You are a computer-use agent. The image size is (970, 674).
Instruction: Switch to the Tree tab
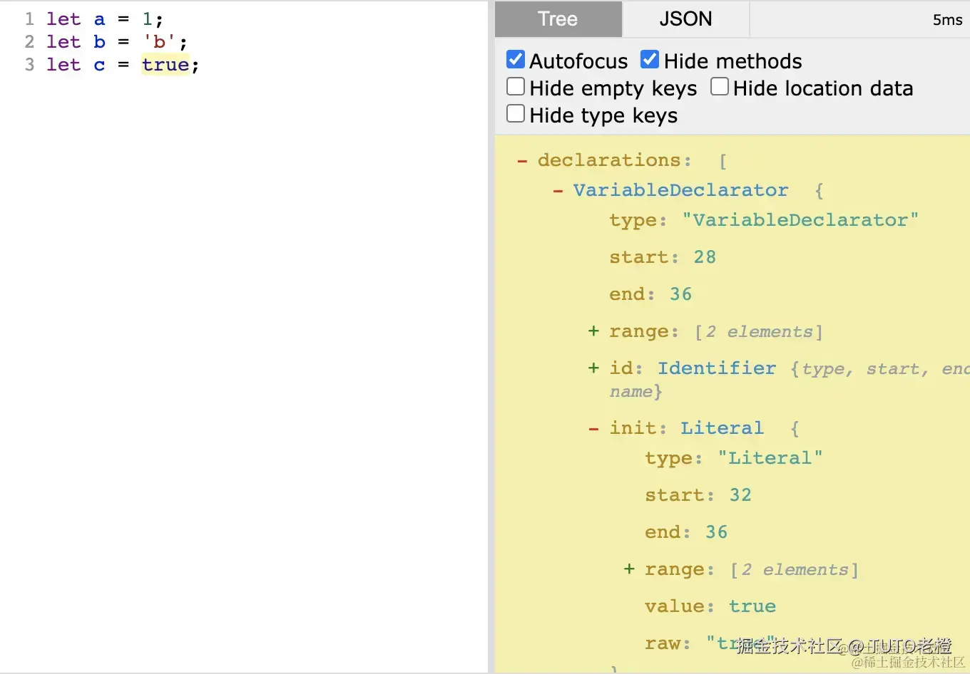(558, 19)
